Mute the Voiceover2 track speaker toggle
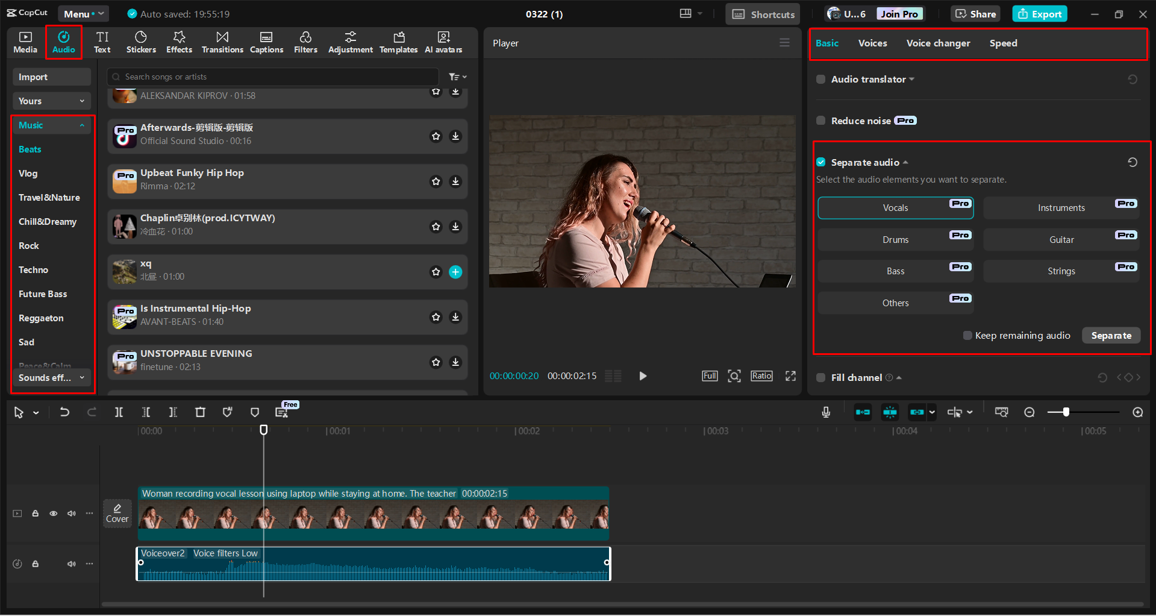The height and width of the screenshot is (616, 1156). [x=71, y=564]
